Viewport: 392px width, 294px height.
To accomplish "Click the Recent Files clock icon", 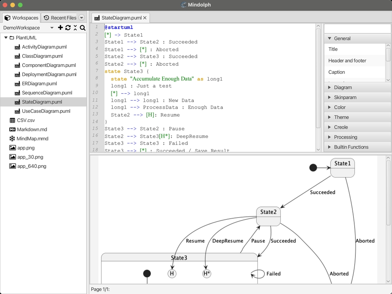I will 46,18.
